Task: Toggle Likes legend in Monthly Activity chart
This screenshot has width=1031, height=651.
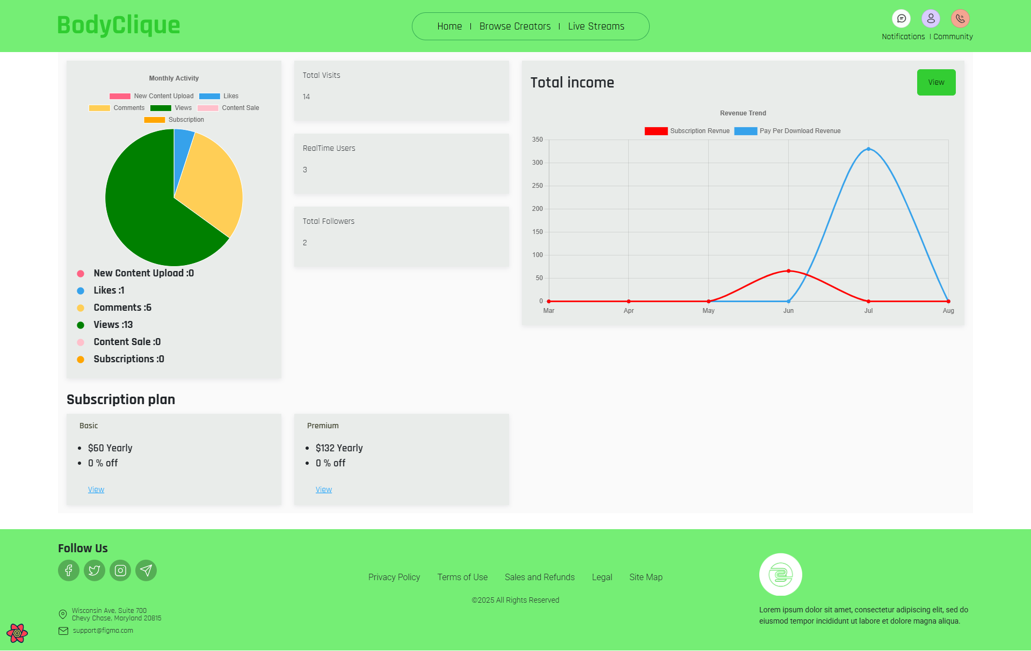Action: (x=219, y=96)
